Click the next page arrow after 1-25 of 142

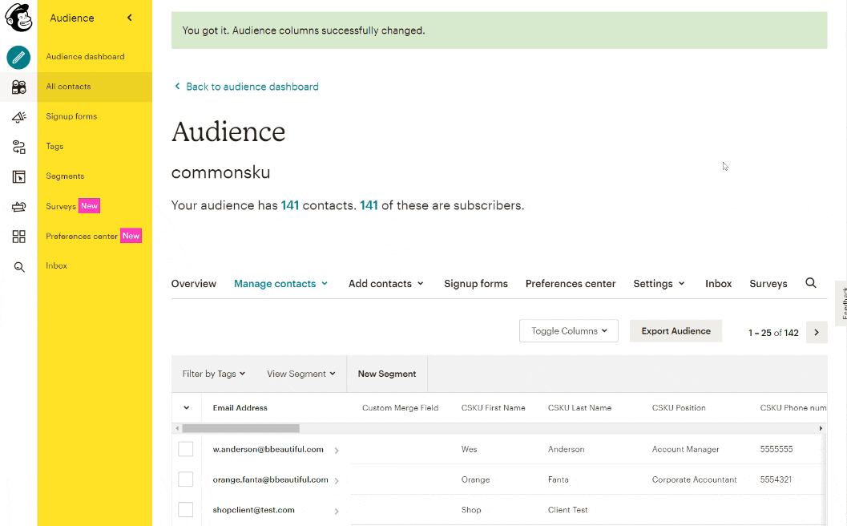coord(817,332)
